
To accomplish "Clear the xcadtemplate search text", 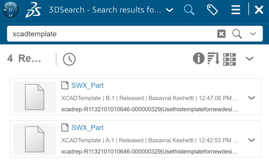I will click(x=221, y=34).
